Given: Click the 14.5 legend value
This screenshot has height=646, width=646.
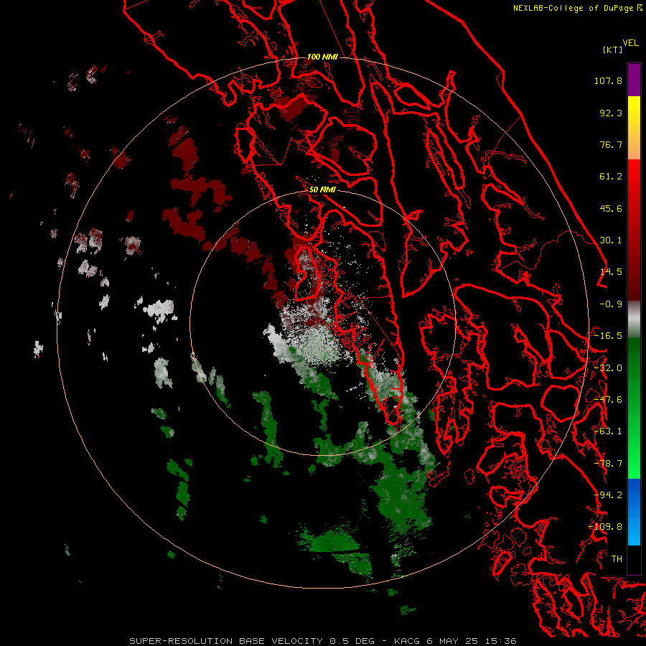Looking at the screenshot, I should coord(611,272).
